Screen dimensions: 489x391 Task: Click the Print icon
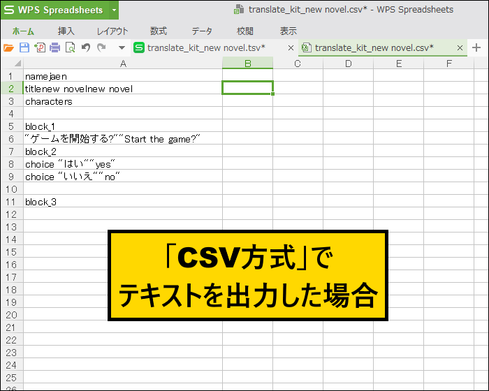point(55,47)
